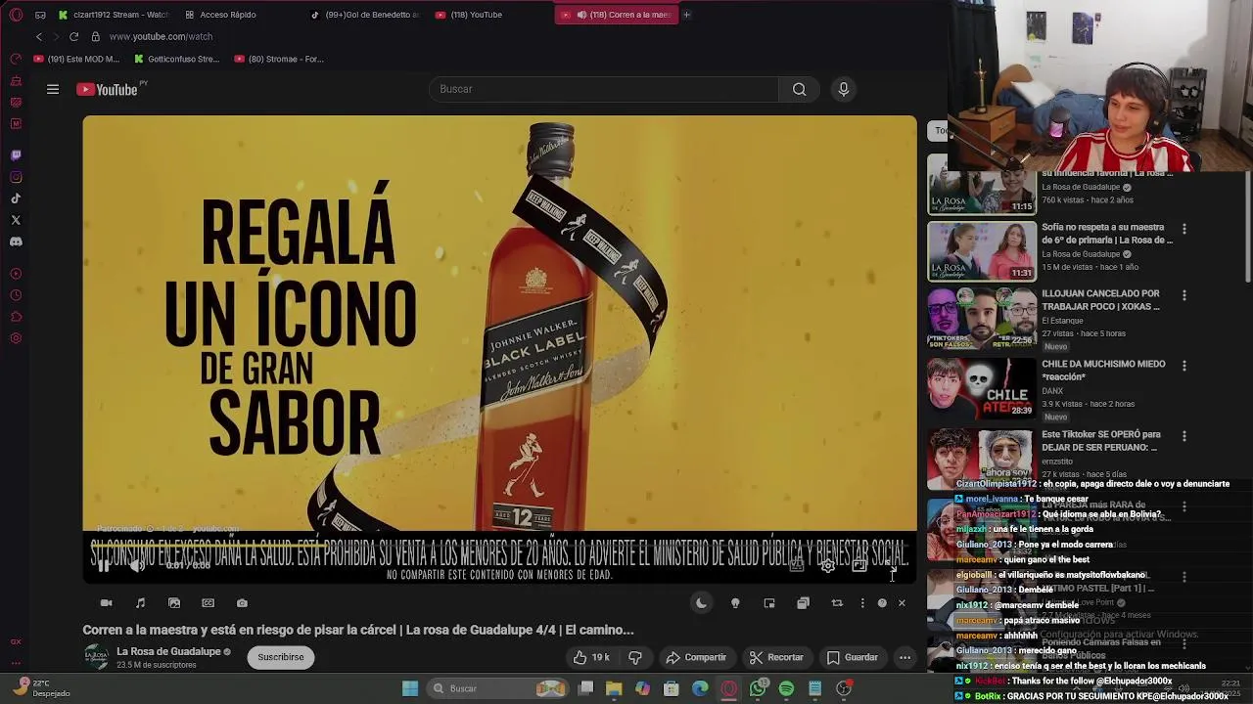The height and width of the screenshot is (704, 1253).
Task: Go back with browser back arrow
Action: point(39,36)
